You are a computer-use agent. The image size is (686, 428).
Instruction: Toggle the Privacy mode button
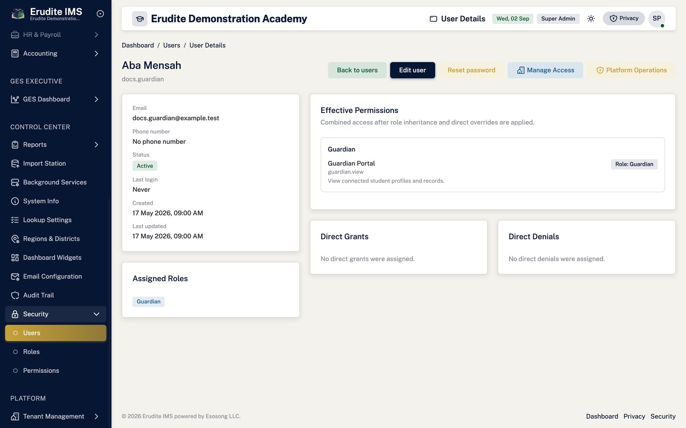pyautogui.click(x=624, y=18)
